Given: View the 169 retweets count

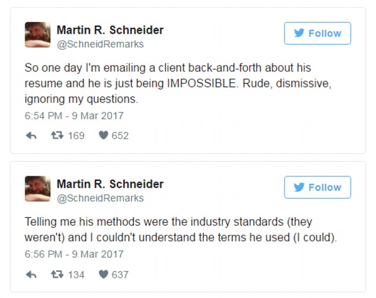Looking at the screenshot, I should click(x=76, y=135).
